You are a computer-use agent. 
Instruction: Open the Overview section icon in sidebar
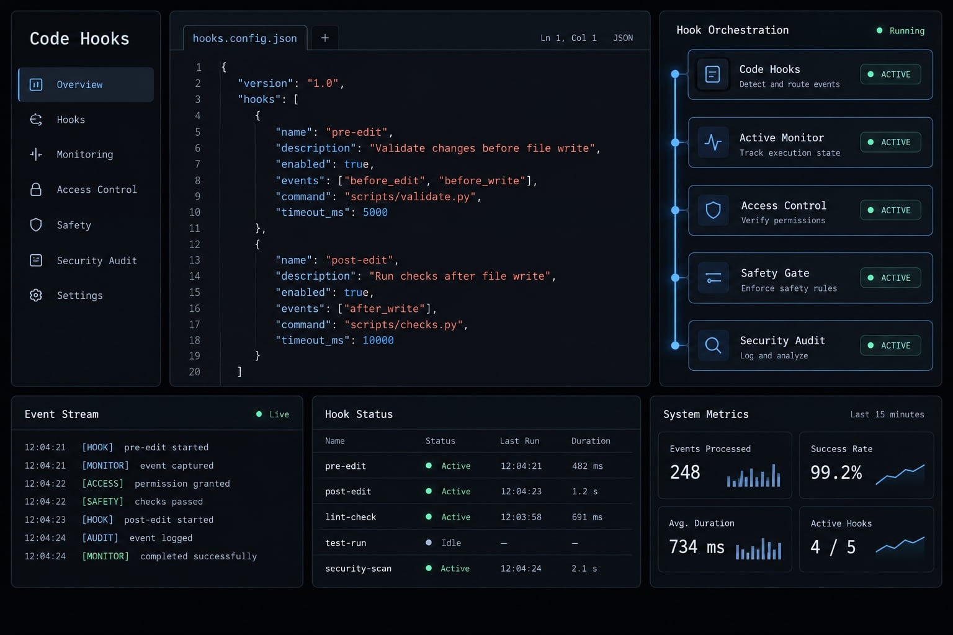point(36,84)
